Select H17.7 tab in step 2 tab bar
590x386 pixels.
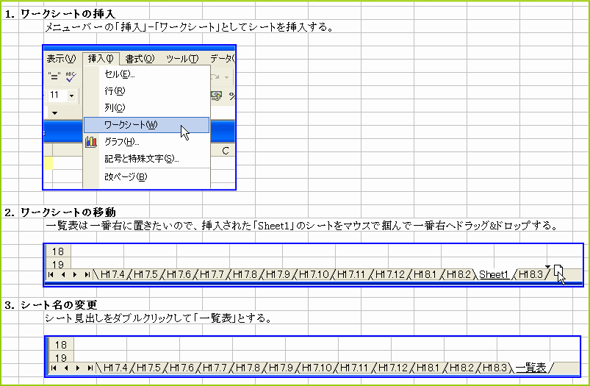tap(212, 274)
